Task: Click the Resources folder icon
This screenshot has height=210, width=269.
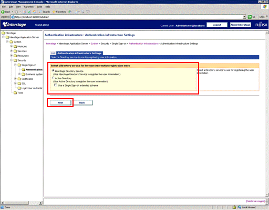Action: click(15, 56)
